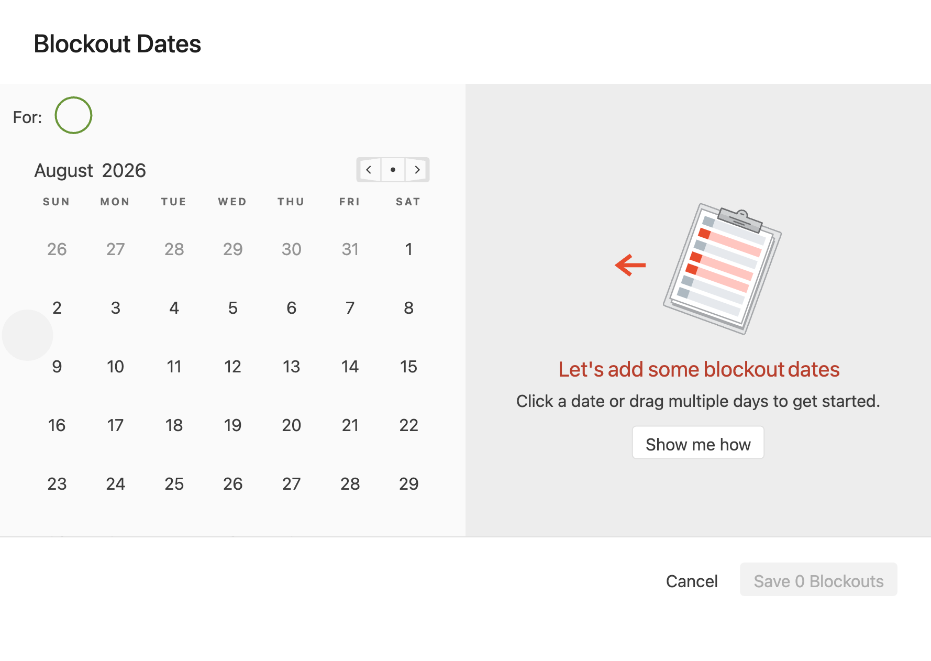The height and width of the screenshot is (661, 931).
Task: Choose Wednesday August 12
Action: [233, 367]
